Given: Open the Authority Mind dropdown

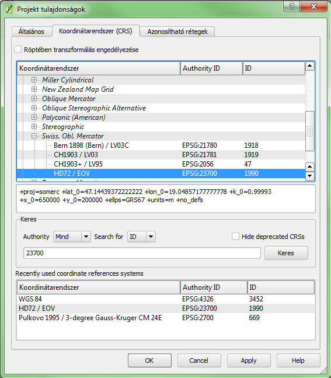Looking at the screenshot, I should [72, 237].
